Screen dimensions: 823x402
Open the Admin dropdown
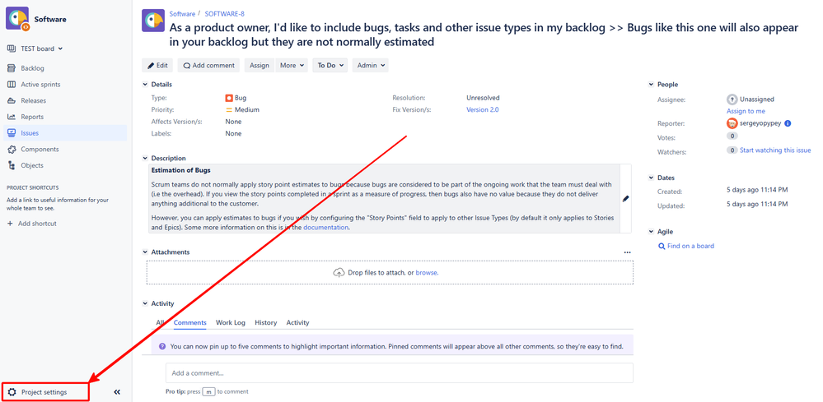(x=371, y=66)
